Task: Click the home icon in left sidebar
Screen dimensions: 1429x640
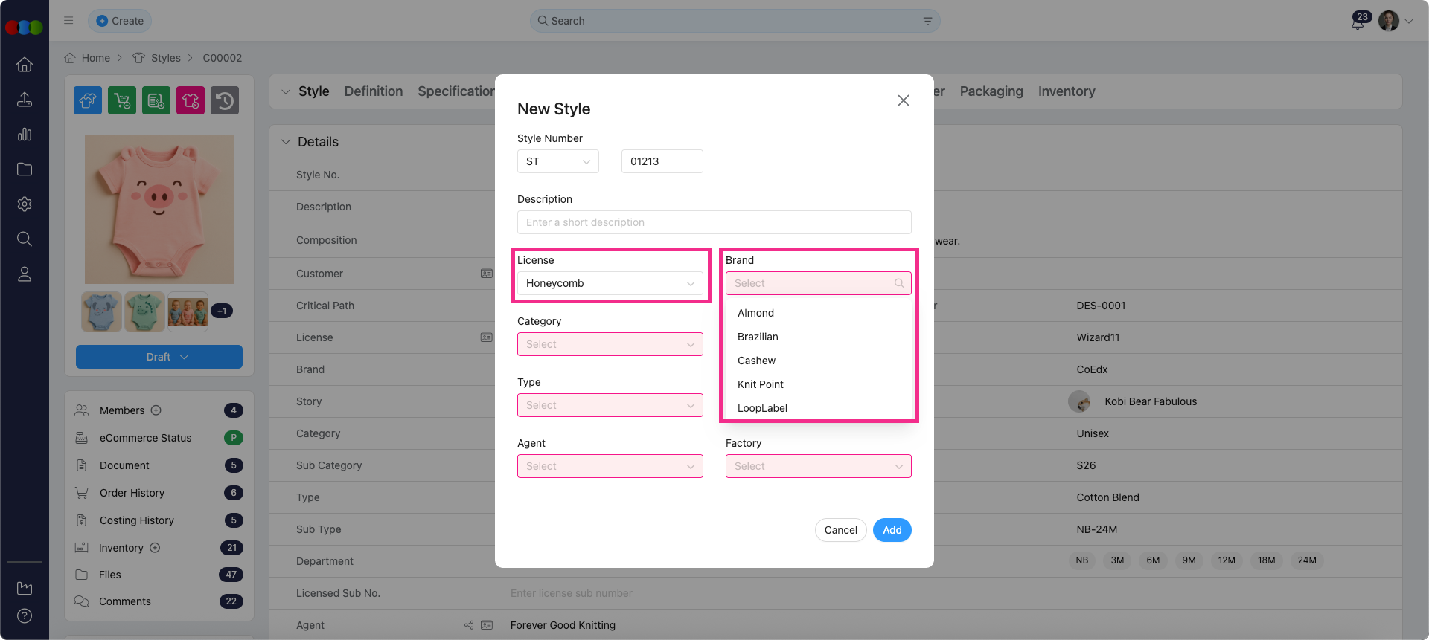Action: pyautogui.click(x=25, y=65)
